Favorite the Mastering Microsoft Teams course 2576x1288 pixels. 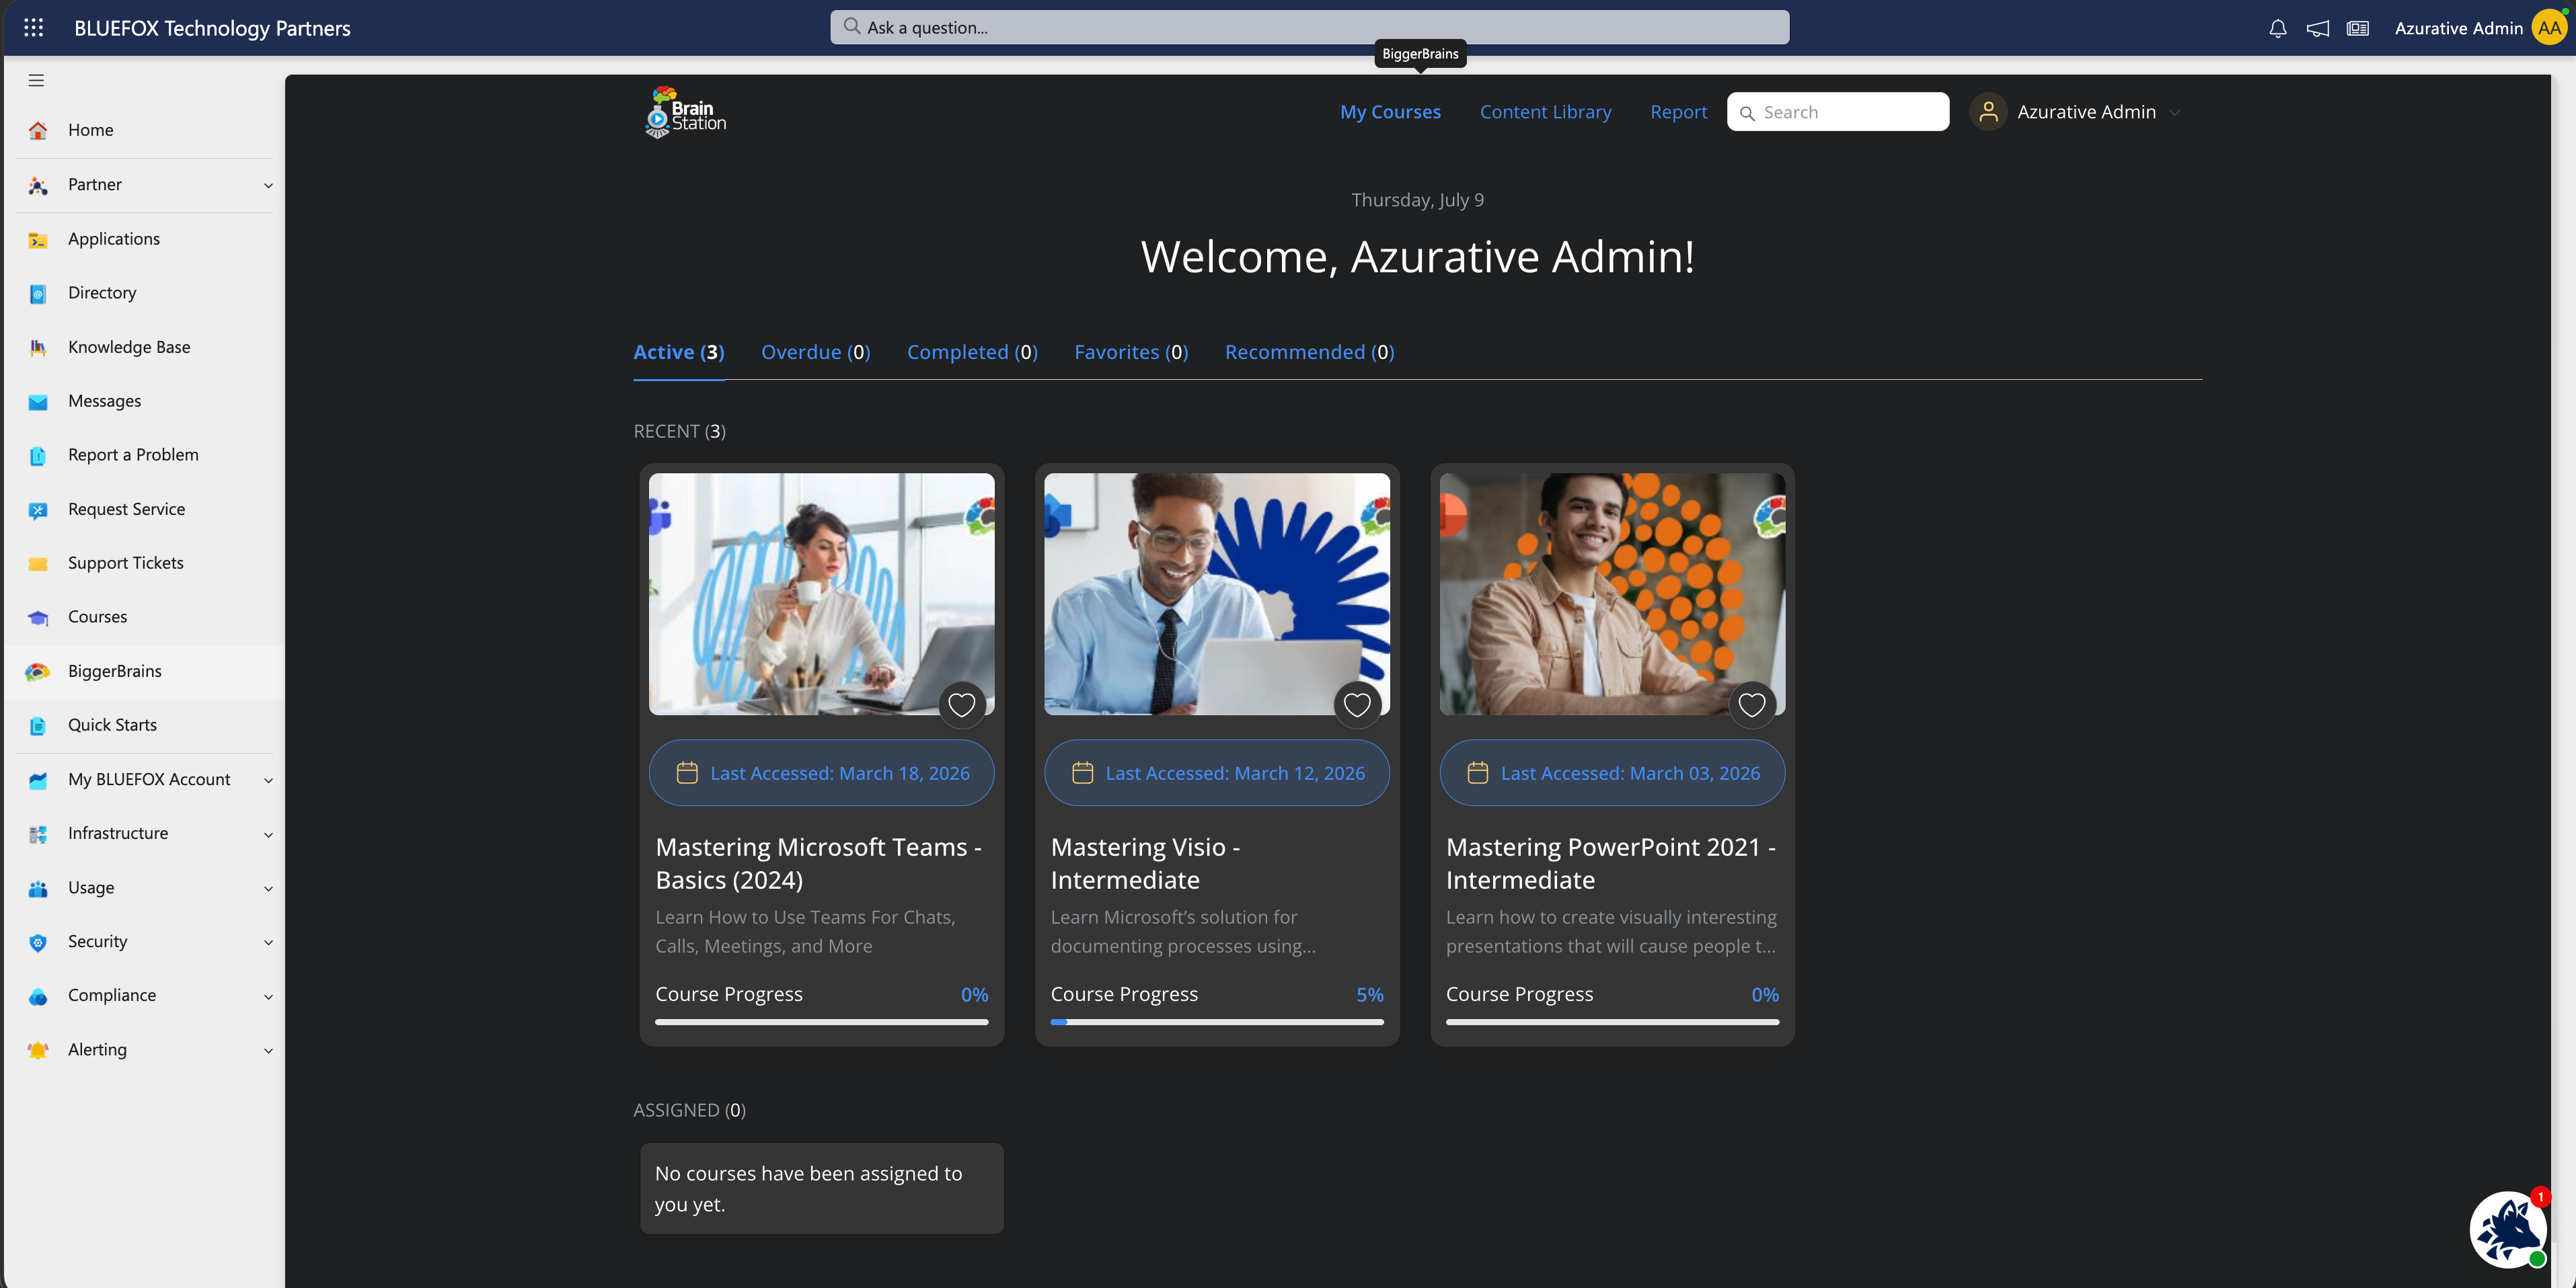click(961, 705)
